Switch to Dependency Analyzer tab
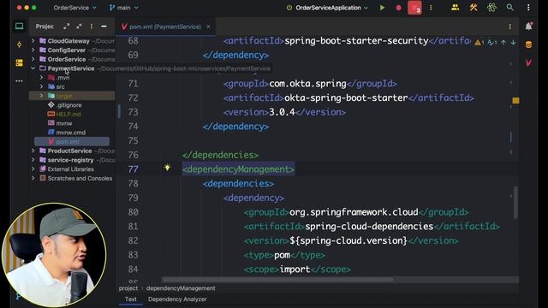Screen dimensions: 548x308 tap(177, 299)
